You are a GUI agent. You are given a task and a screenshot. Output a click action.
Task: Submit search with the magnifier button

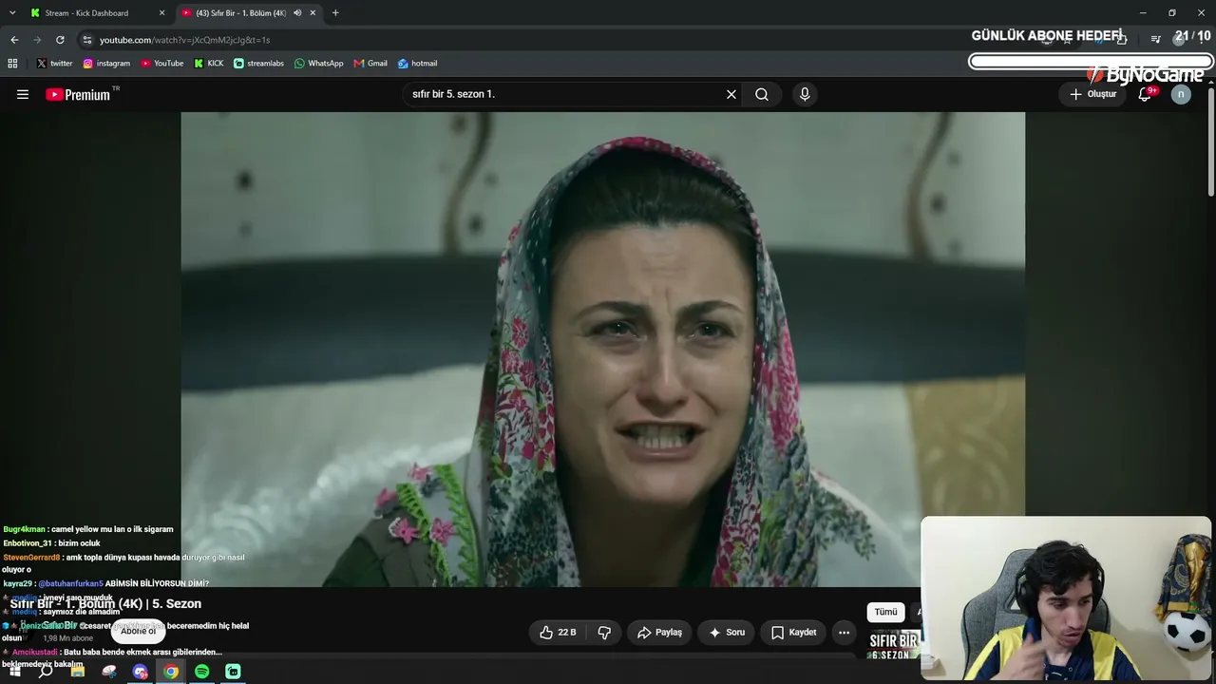point(762,94)
